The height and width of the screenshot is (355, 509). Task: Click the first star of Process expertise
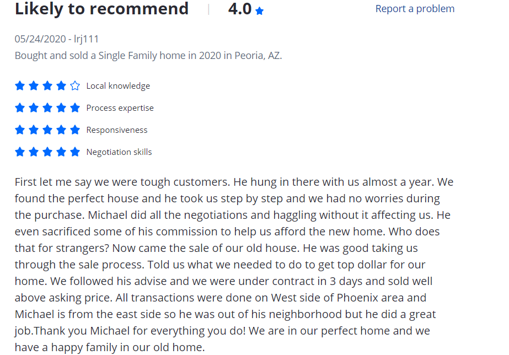pyautogui.click(x=20, y=107)
